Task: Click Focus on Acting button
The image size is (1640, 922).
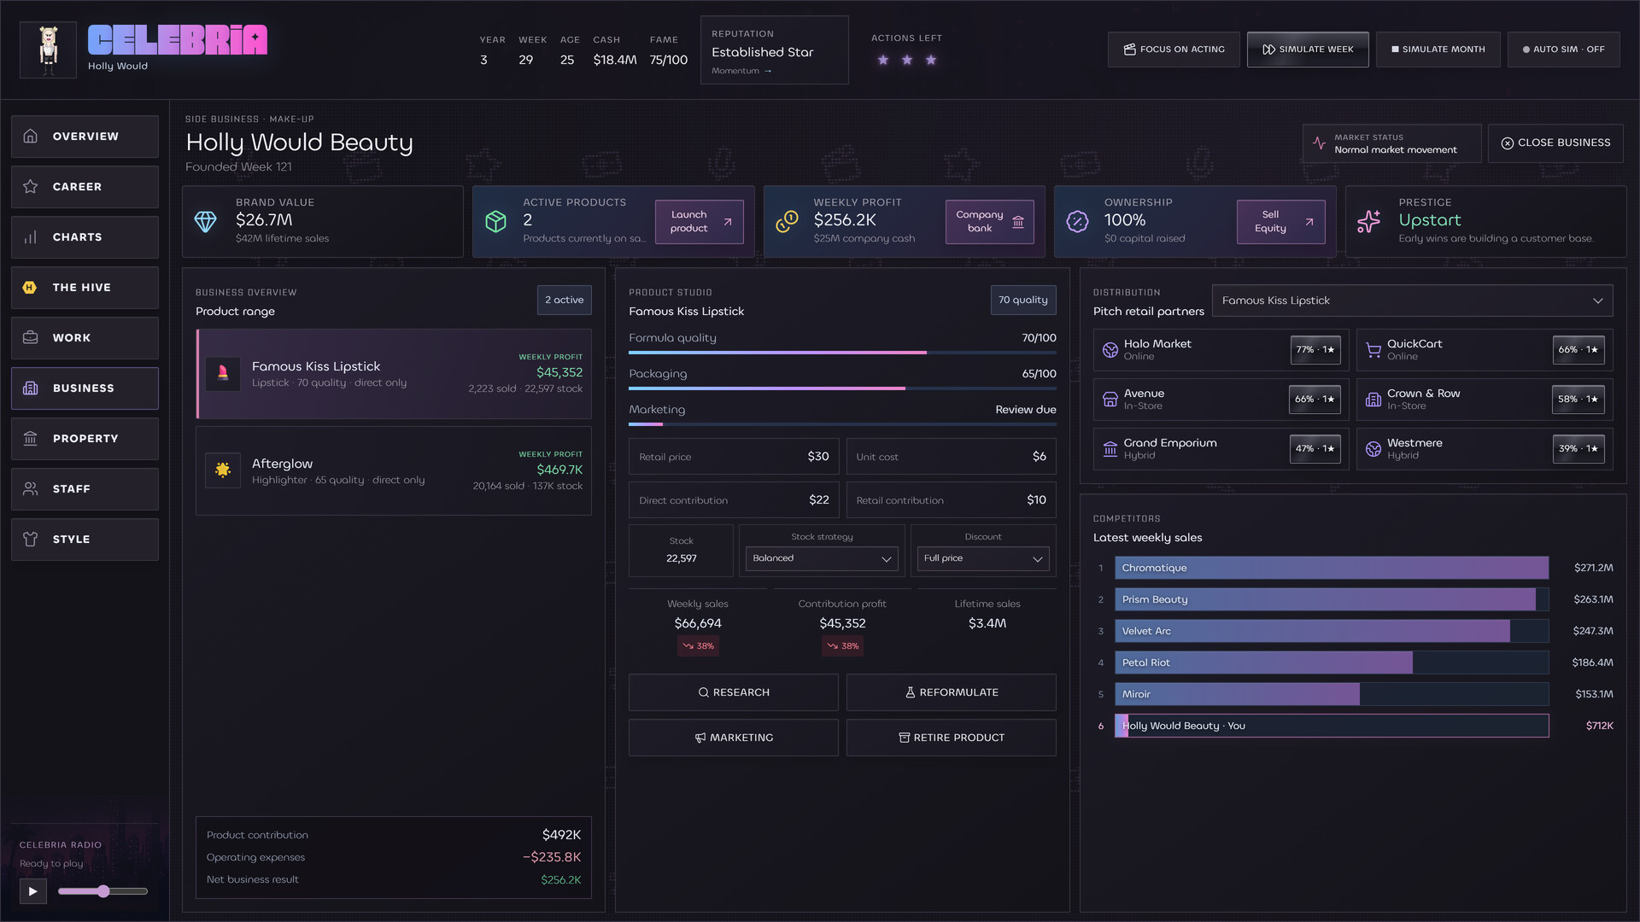Action: click(x=1174, y=50)
